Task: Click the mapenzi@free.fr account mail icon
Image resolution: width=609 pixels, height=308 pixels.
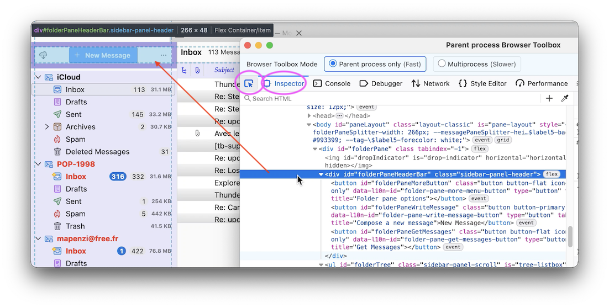Action: [49, 238]
